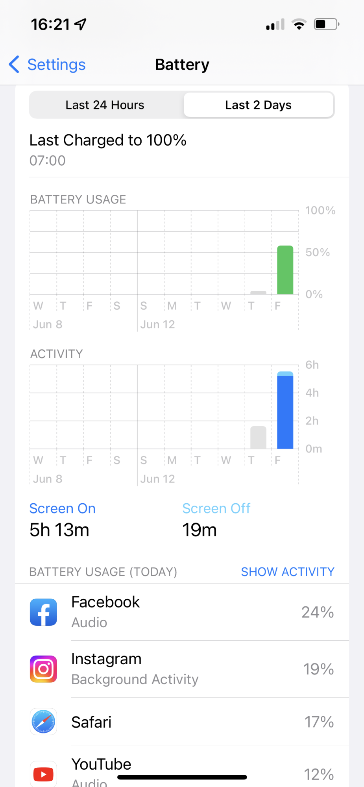
Task: Open Instagram's 19% battery usage row
Action: click(x=182, y=669)
